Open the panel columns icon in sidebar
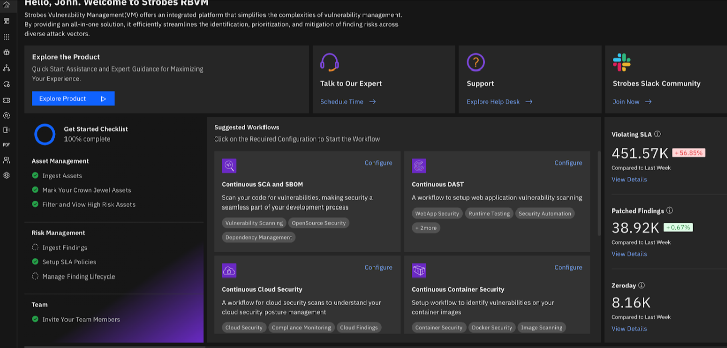 click(6, 130)
